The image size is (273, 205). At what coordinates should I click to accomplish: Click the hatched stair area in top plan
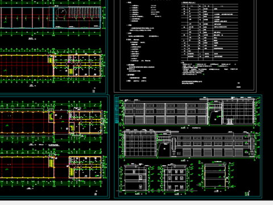click(84, 13)
